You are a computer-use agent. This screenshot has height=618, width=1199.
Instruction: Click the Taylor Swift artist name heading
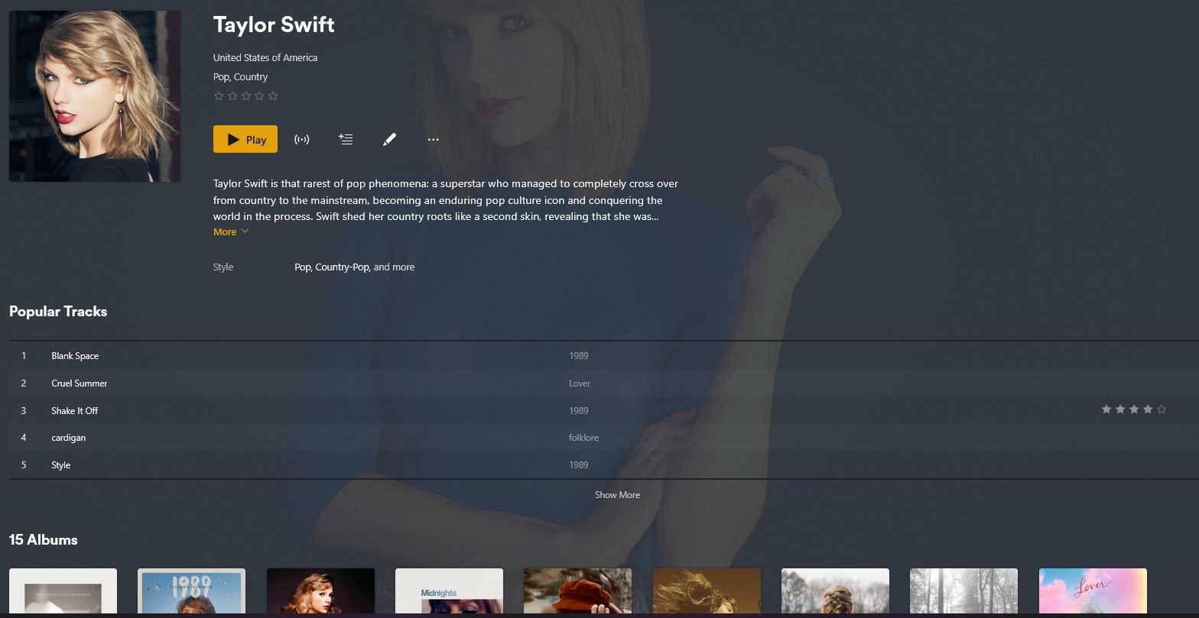[274, 24]
